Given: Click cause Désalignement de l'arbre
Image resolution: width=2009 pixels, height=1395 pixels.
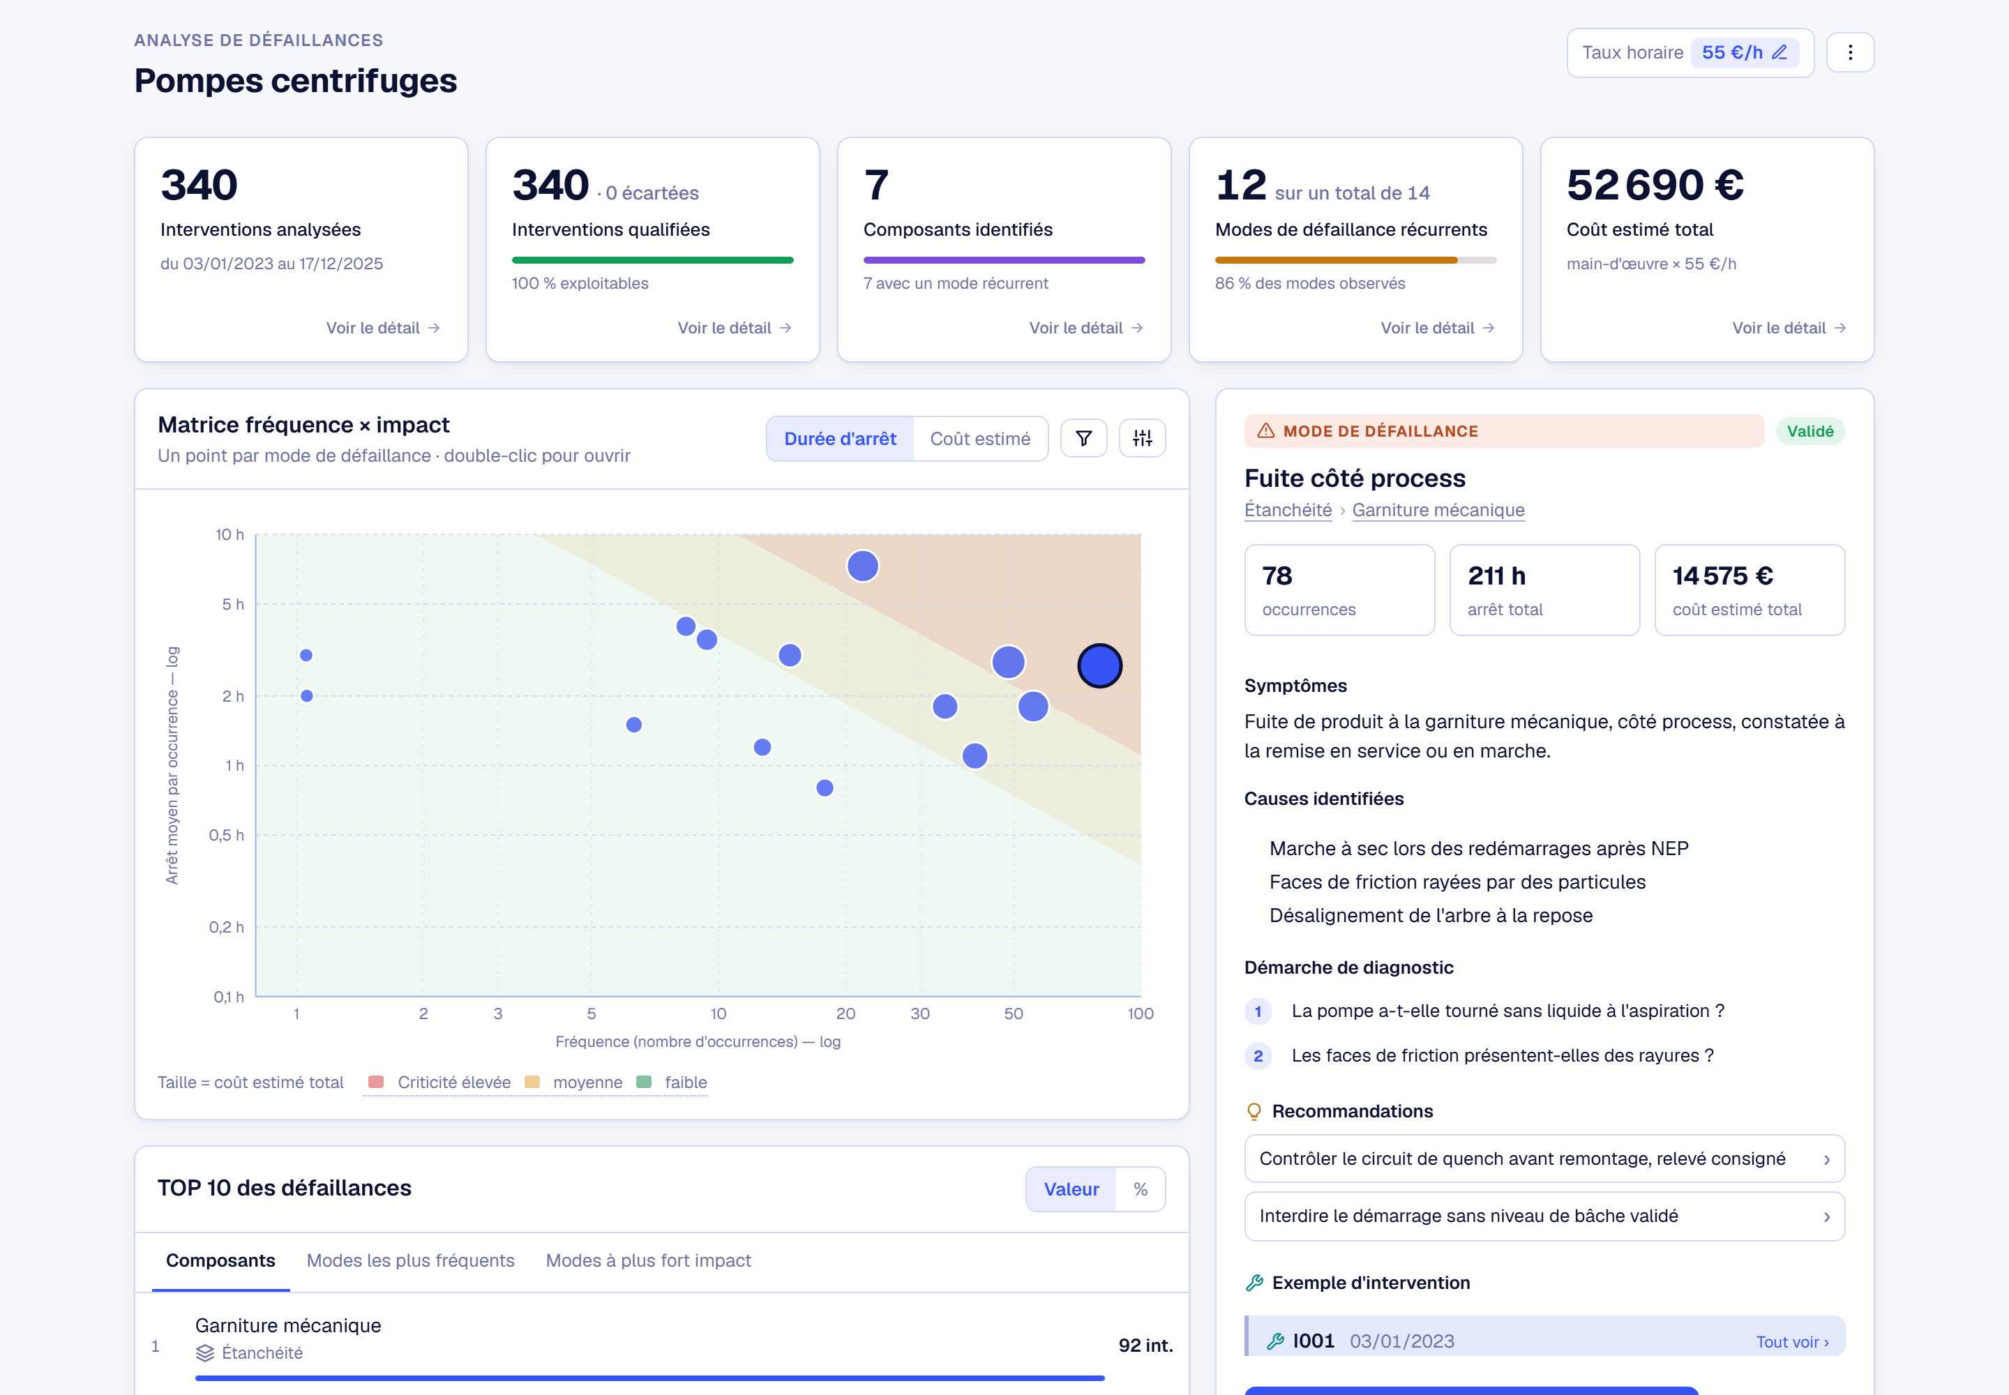Looking at the screenshot, I should pyautogui.click(x=1430, y=915).
